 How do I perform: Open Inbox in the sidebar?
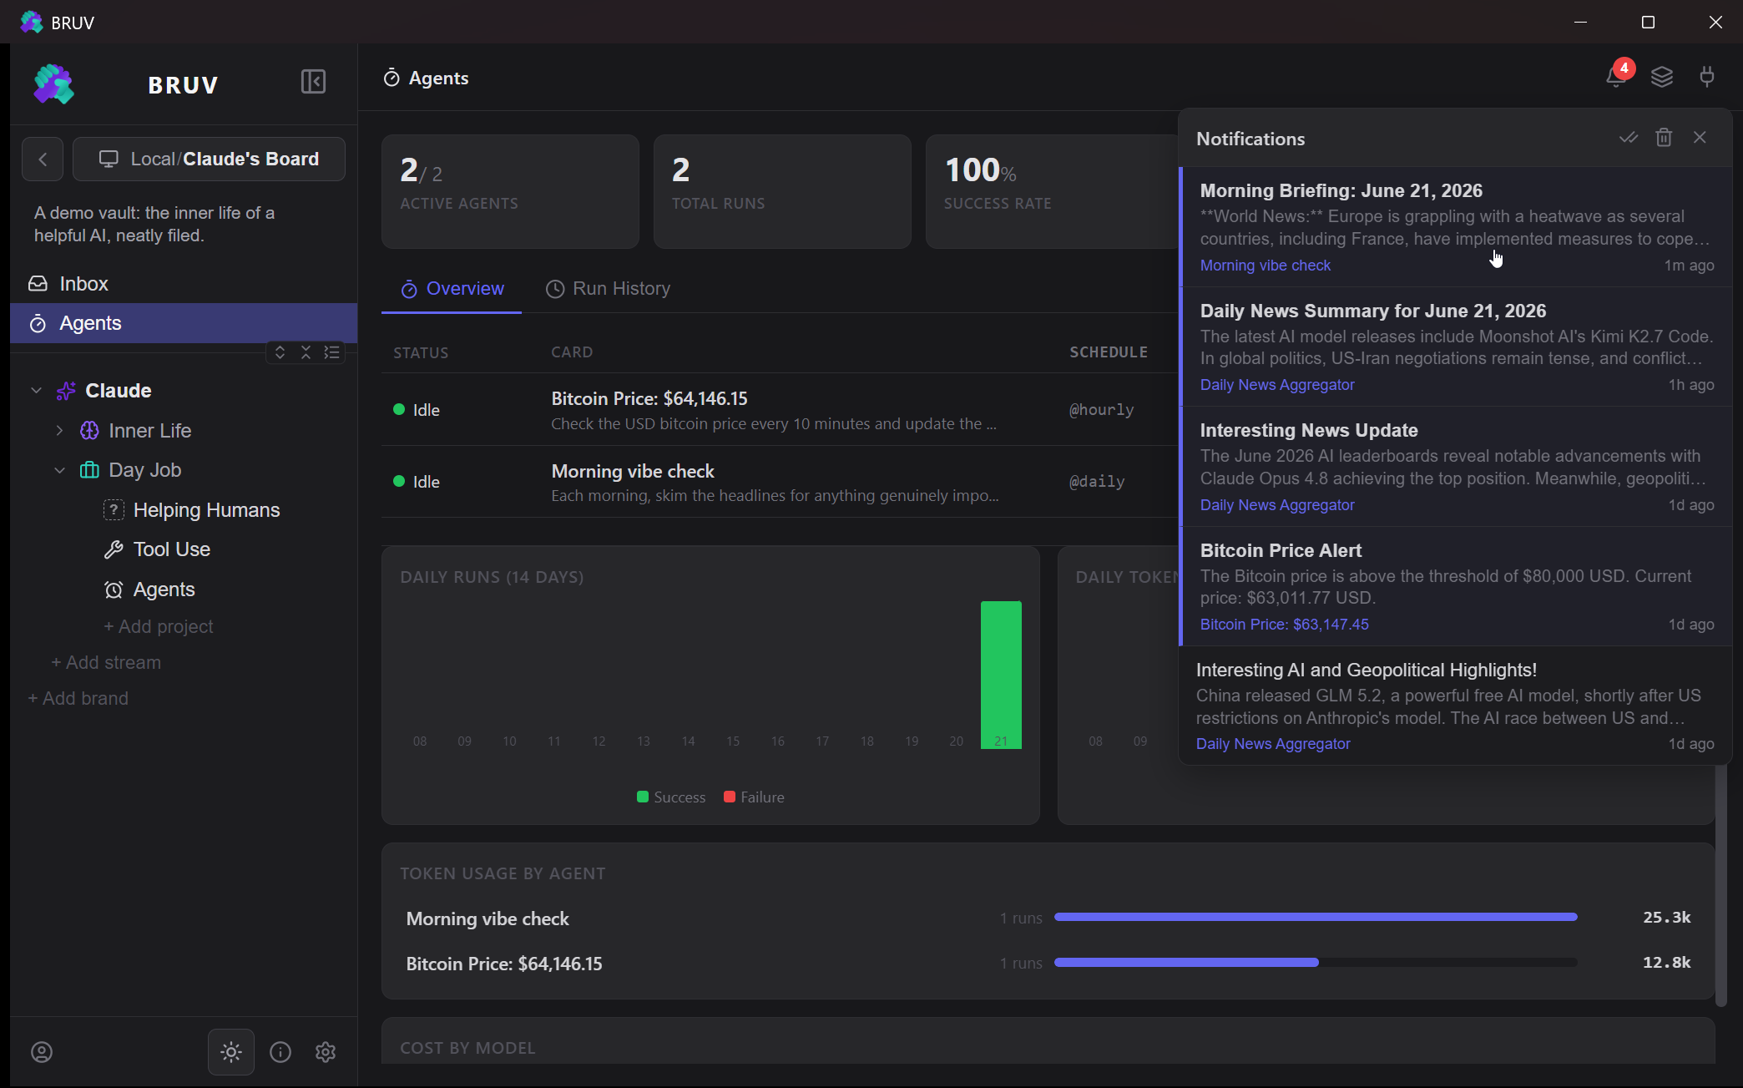click(184, 284)
